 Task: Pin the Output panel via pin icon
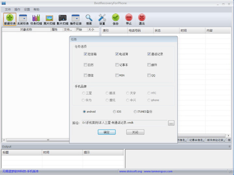tap(229, 147)
